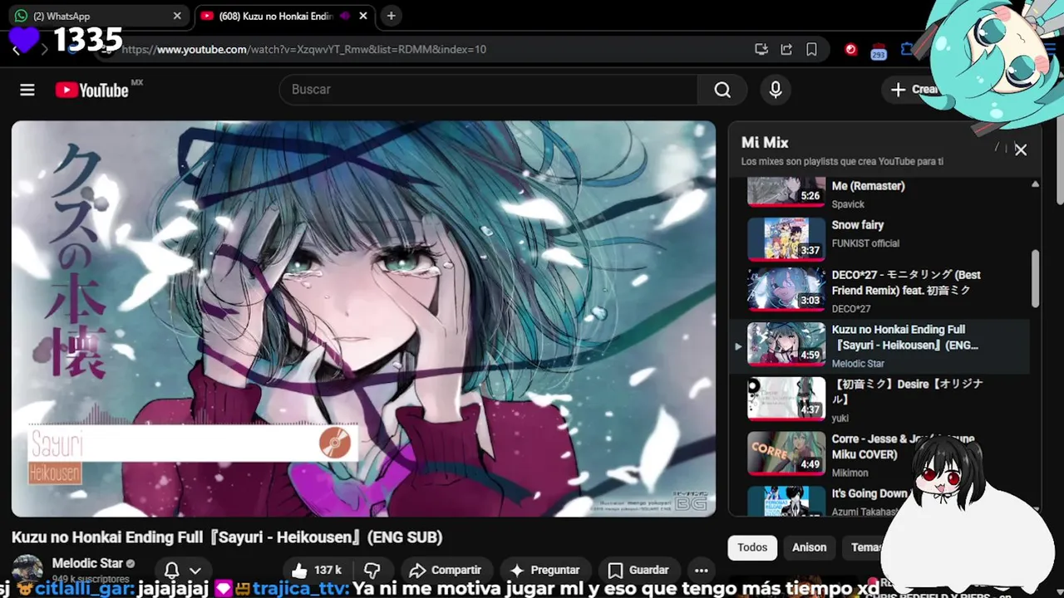Click the playlist panel scrollbar up arrow
1064x598 pixels.
[x=1035, y=184]
